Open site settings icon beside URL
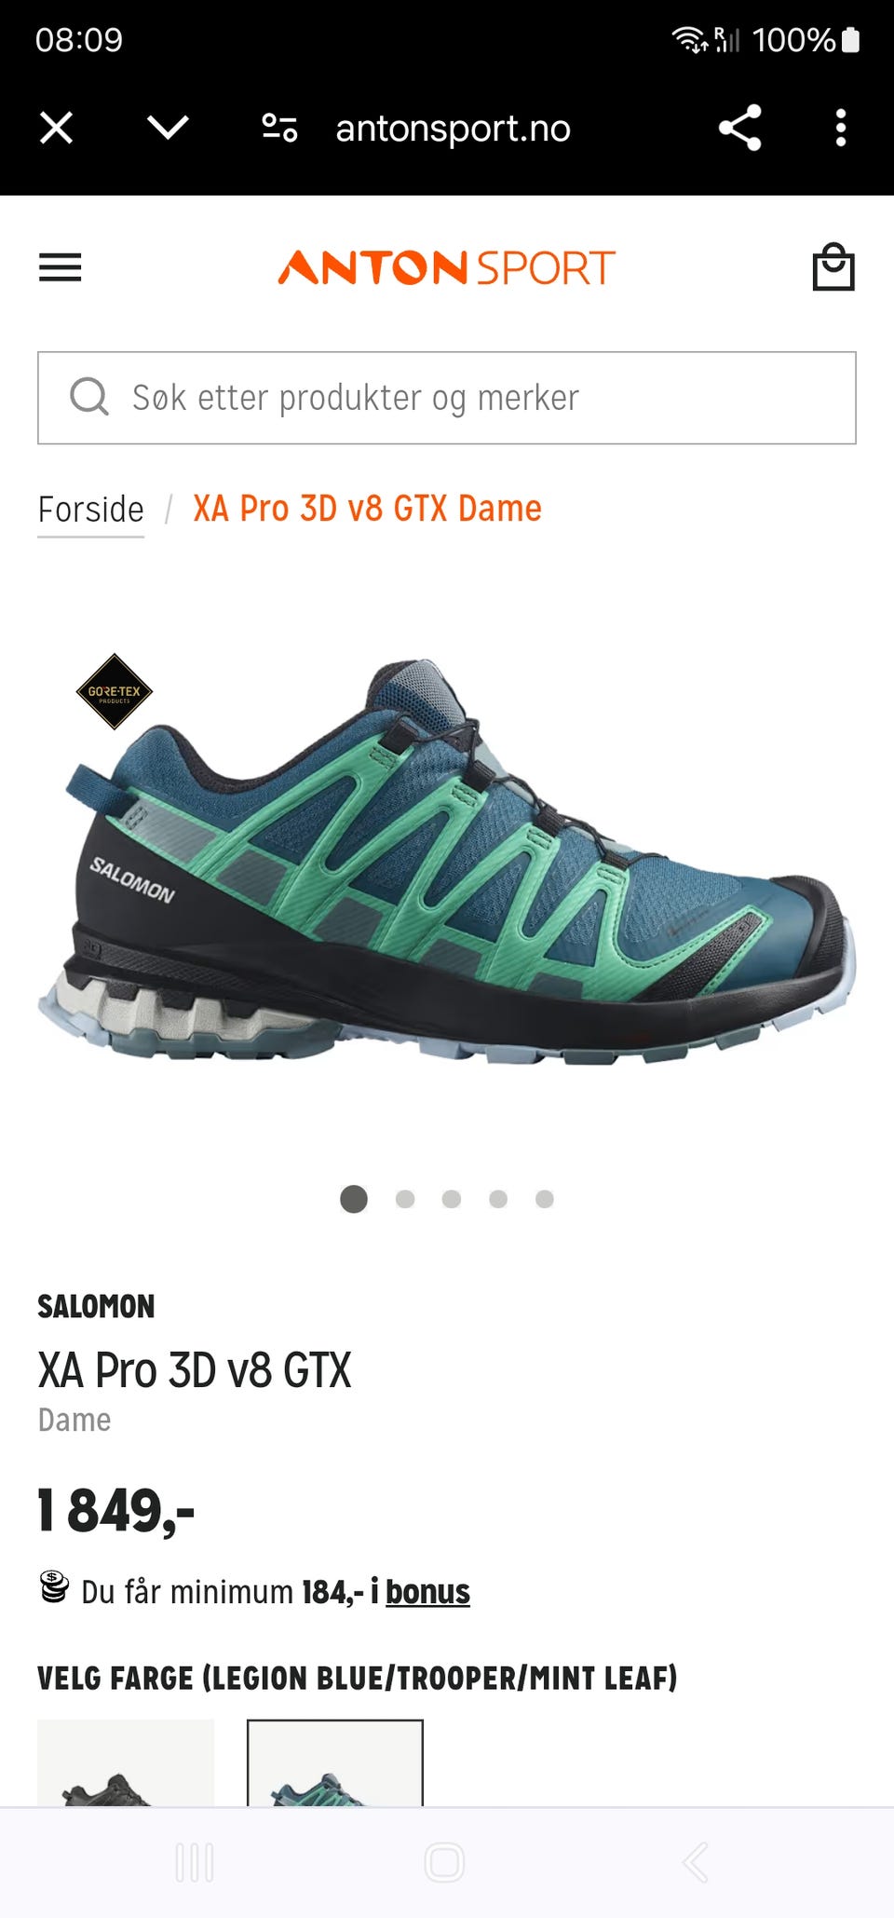This screenshot has height=1918, width=894. (x=279, y=128)
